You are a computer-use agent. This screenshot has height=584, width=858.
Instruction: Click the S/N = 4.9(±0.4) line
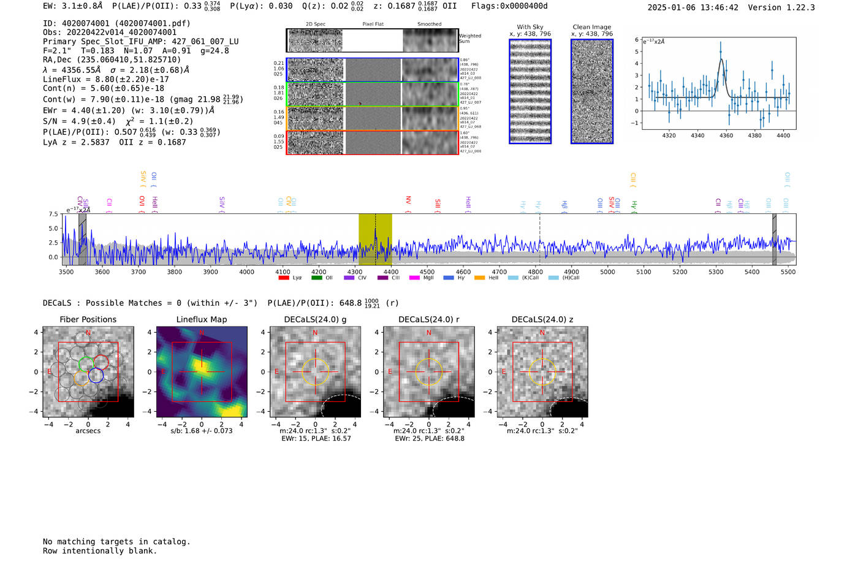pyautogui.click(x=118, y=121)
